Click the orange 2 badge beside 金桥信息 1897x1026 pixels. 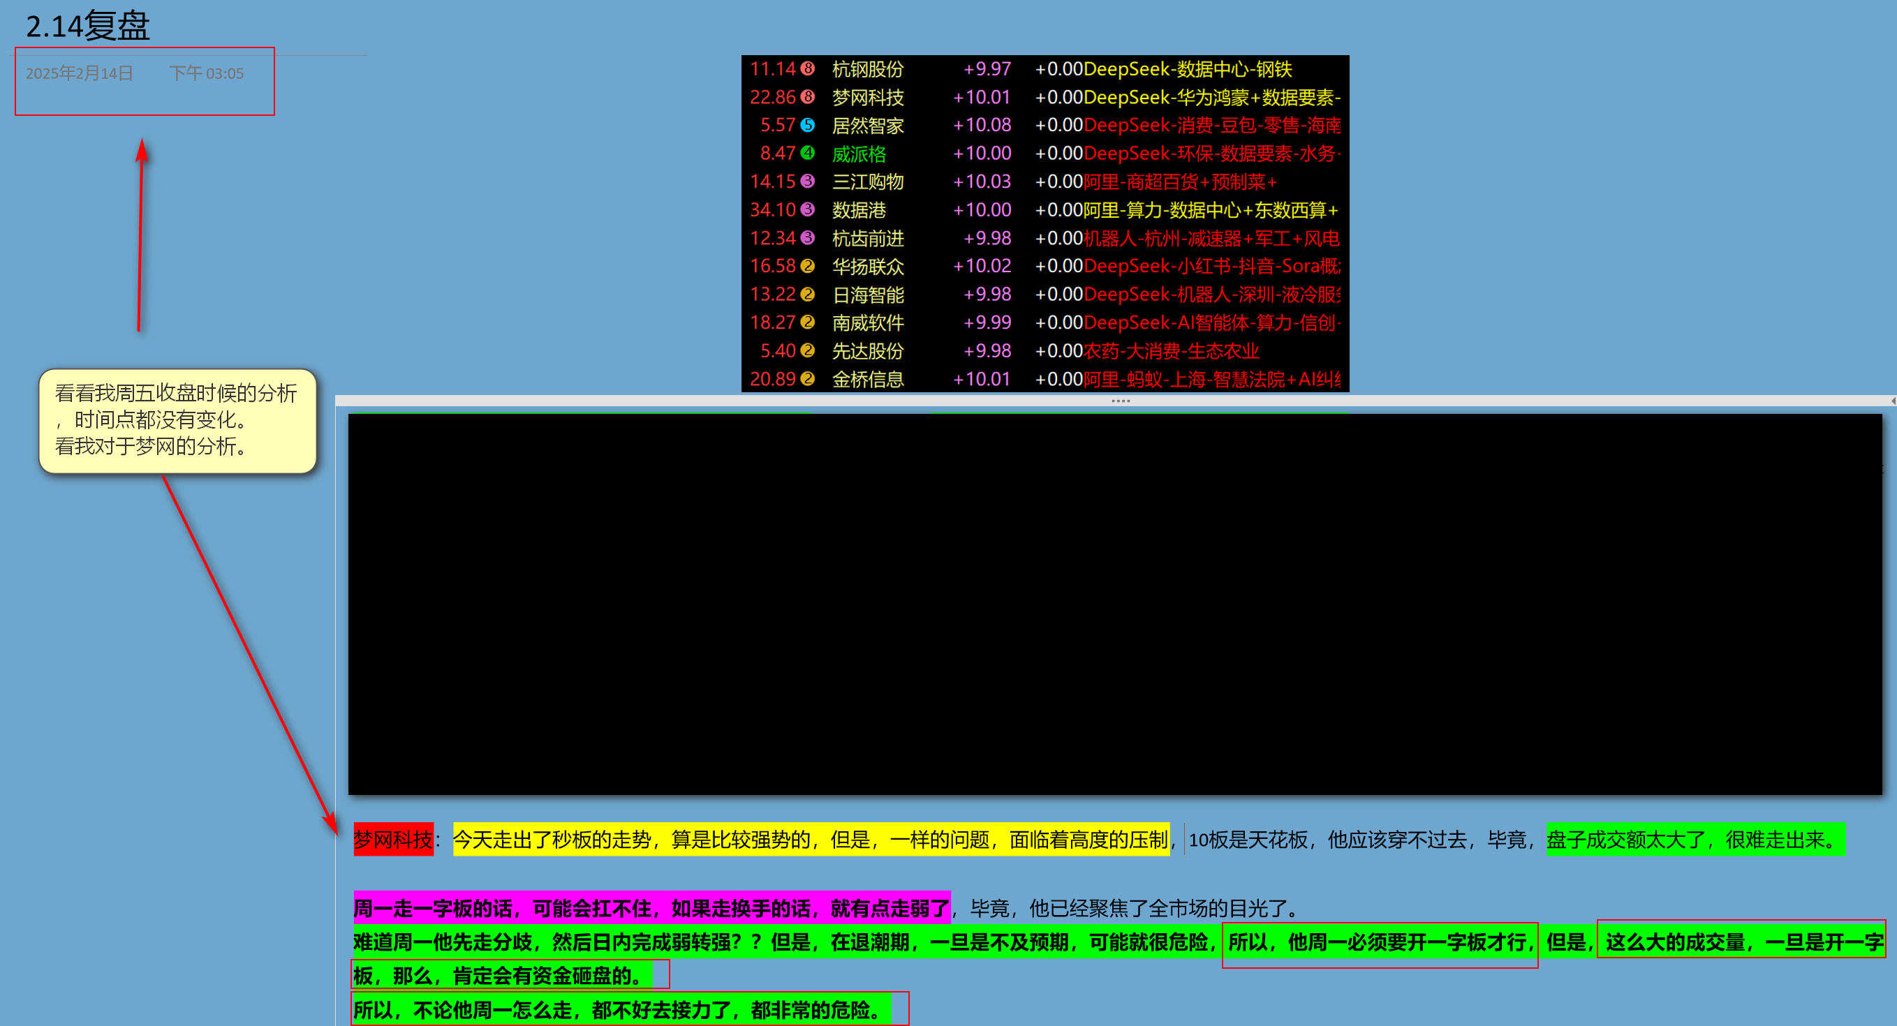point(807,379)
